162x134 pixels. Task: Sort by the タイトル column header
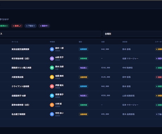click(x=15, y=42)
